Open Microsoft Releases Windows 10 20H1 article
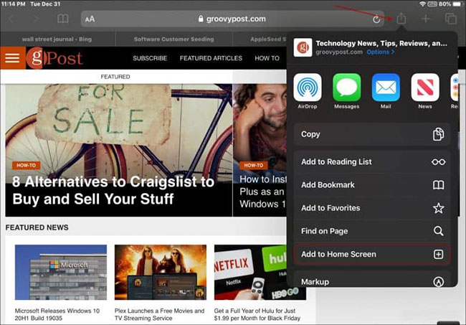The width and height of the screenshot is (466, 325). (57, 314)
